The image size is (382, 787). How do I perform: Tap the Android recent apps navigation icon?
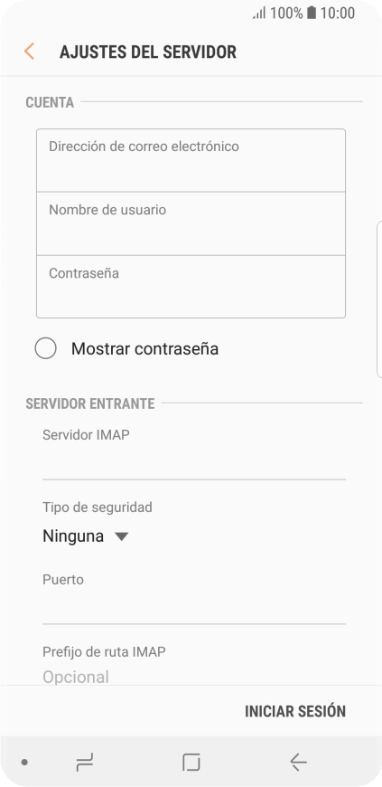(x=84, y=763)
